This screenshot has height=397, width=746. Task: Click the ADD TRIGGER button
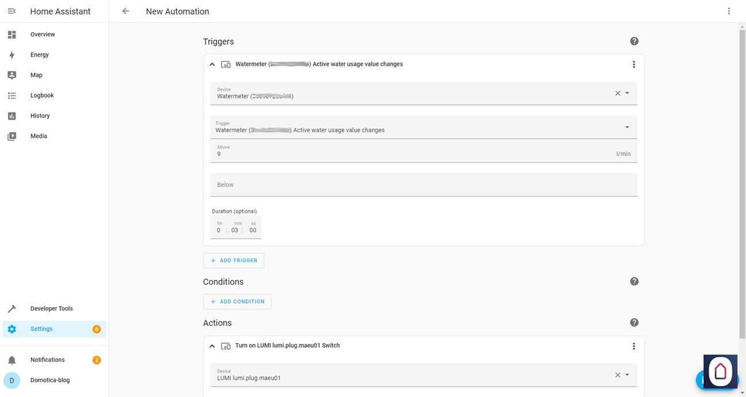click(234, 261)
